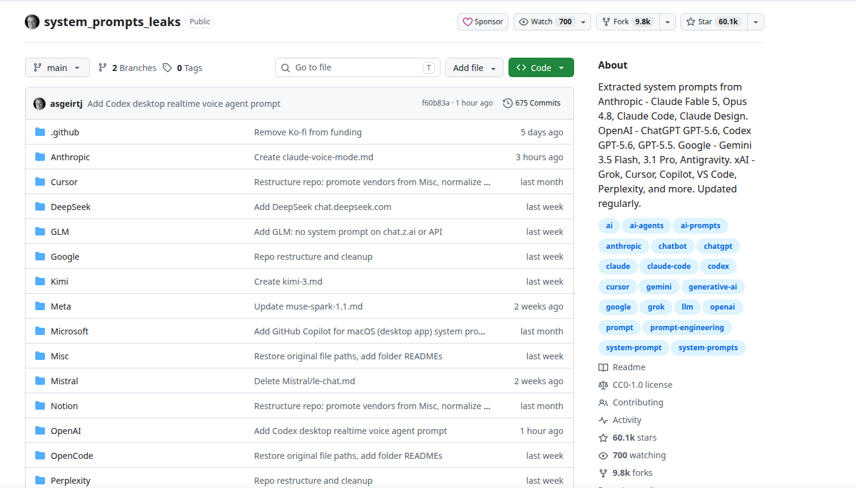Click the Microsoft folder icon
Image resolution: width=856 pixels, height=488 pixels.
point(40,331)
